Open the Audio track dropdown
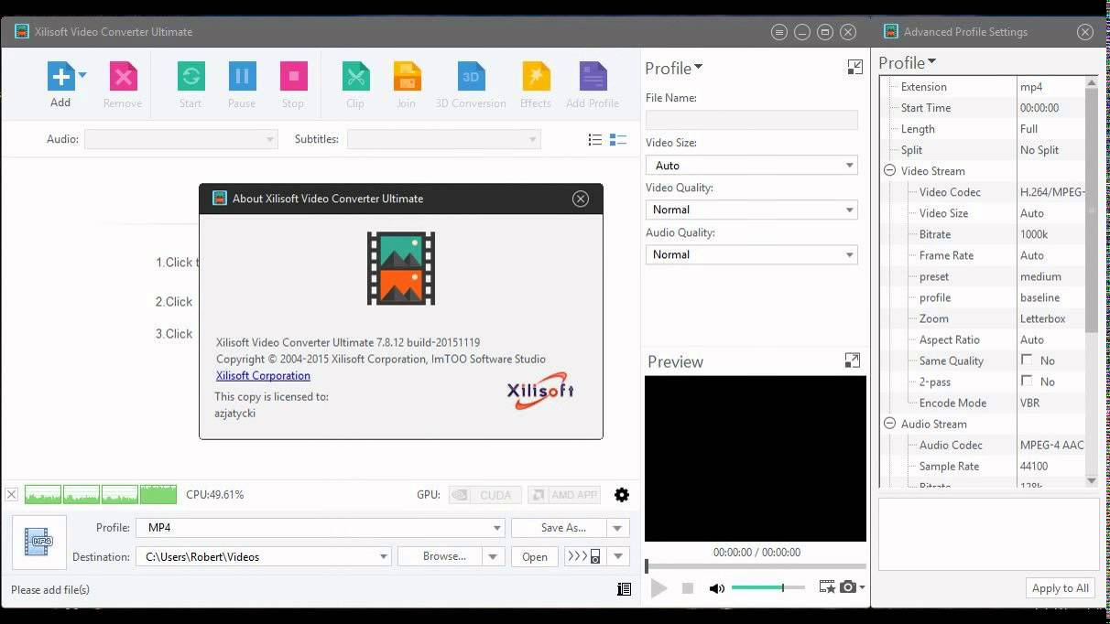This screenshot has width=1110, height=624. pos(181,139)
